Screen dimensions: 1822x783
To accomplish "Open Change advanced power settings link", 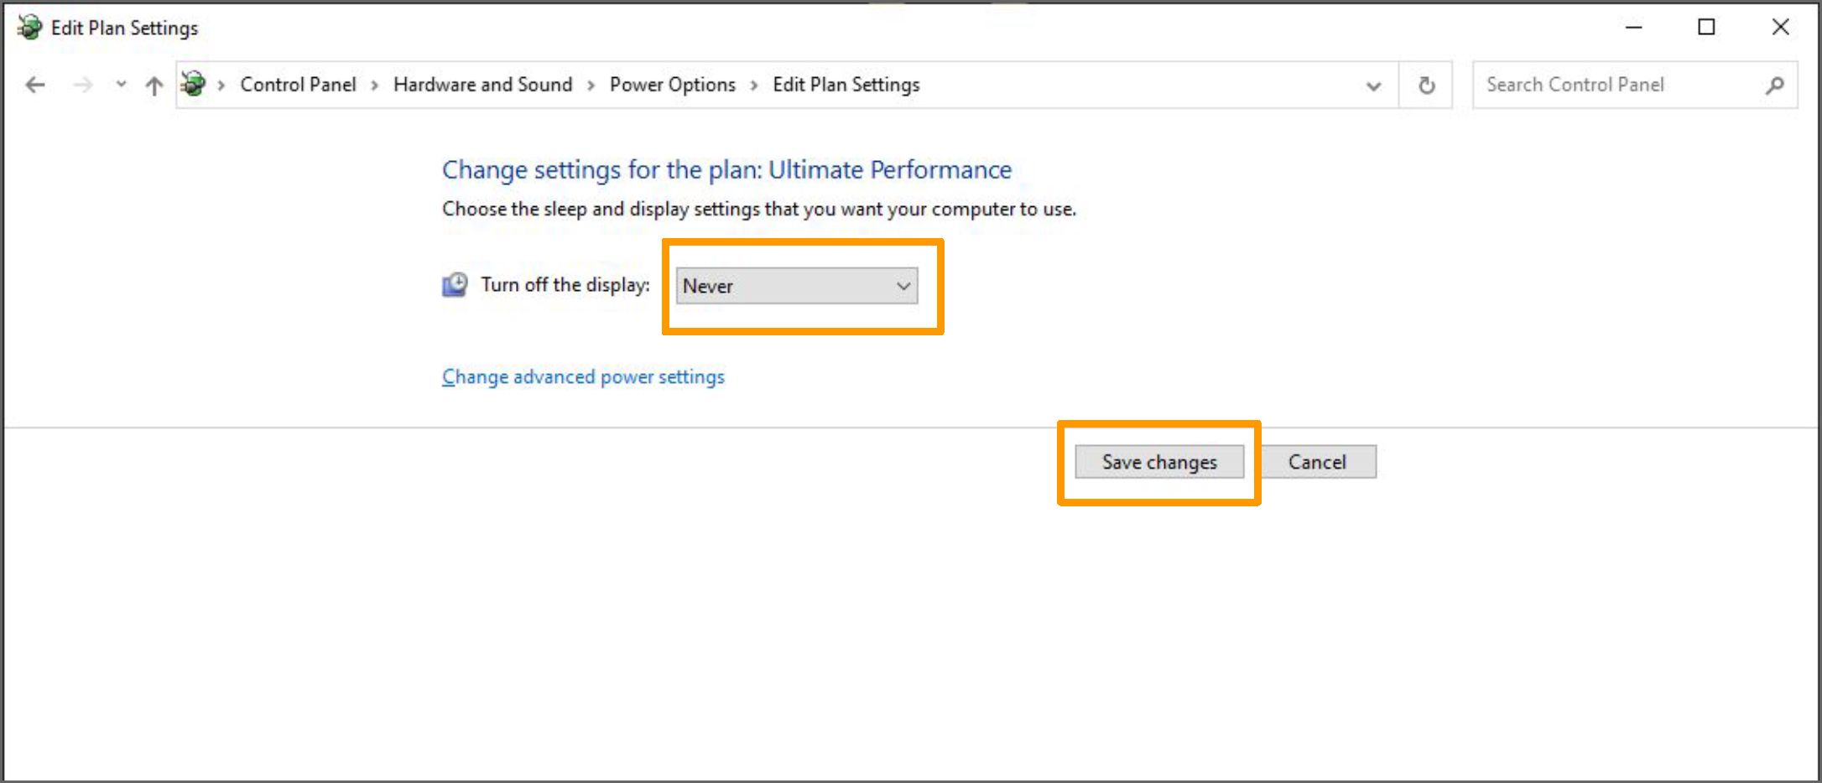I will (583, 377).
